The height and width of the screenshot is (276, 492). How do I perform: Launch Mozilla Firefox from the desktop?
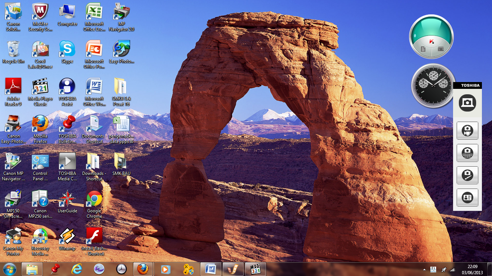(40, 129)
